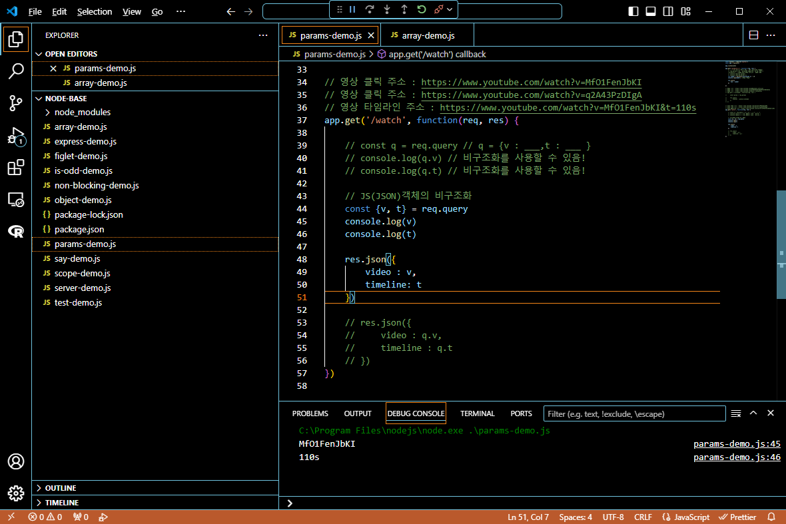Image resolution: width=786 pixels, height=524 pixels.
Task: Clear the debug console with list icon
Action: coord(736,413)
